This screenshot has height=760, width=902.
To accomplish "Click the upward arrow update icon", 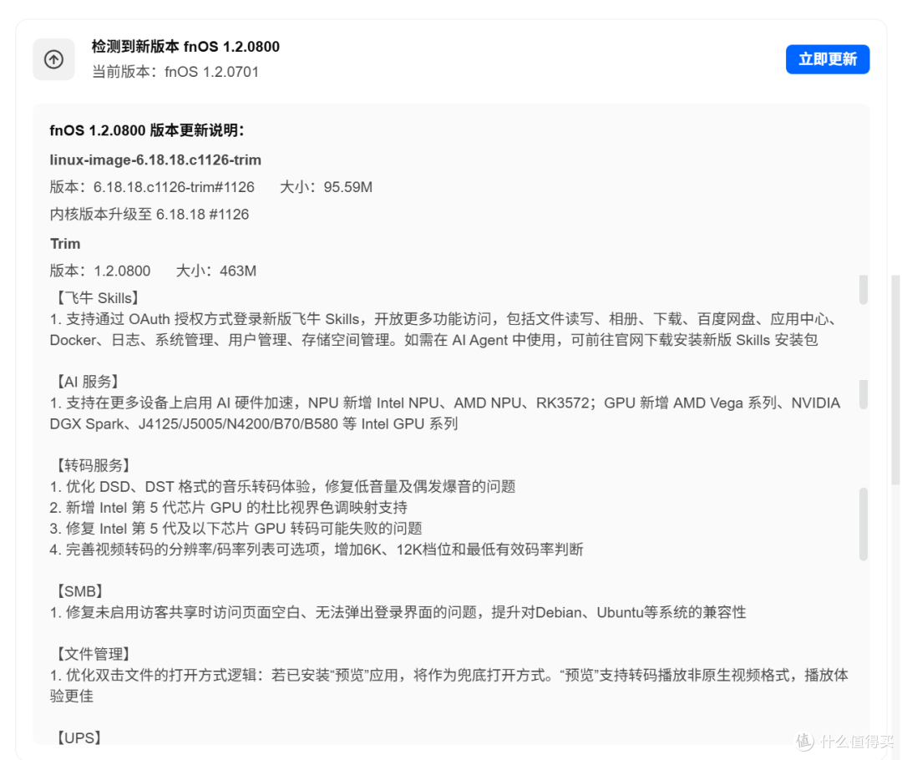I will click(x=54, y=59).
